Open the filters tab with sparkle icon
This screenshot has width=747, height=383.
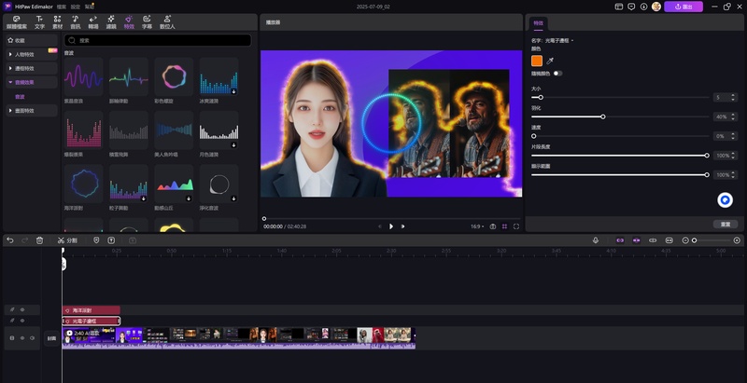click(x=111, y=22)
